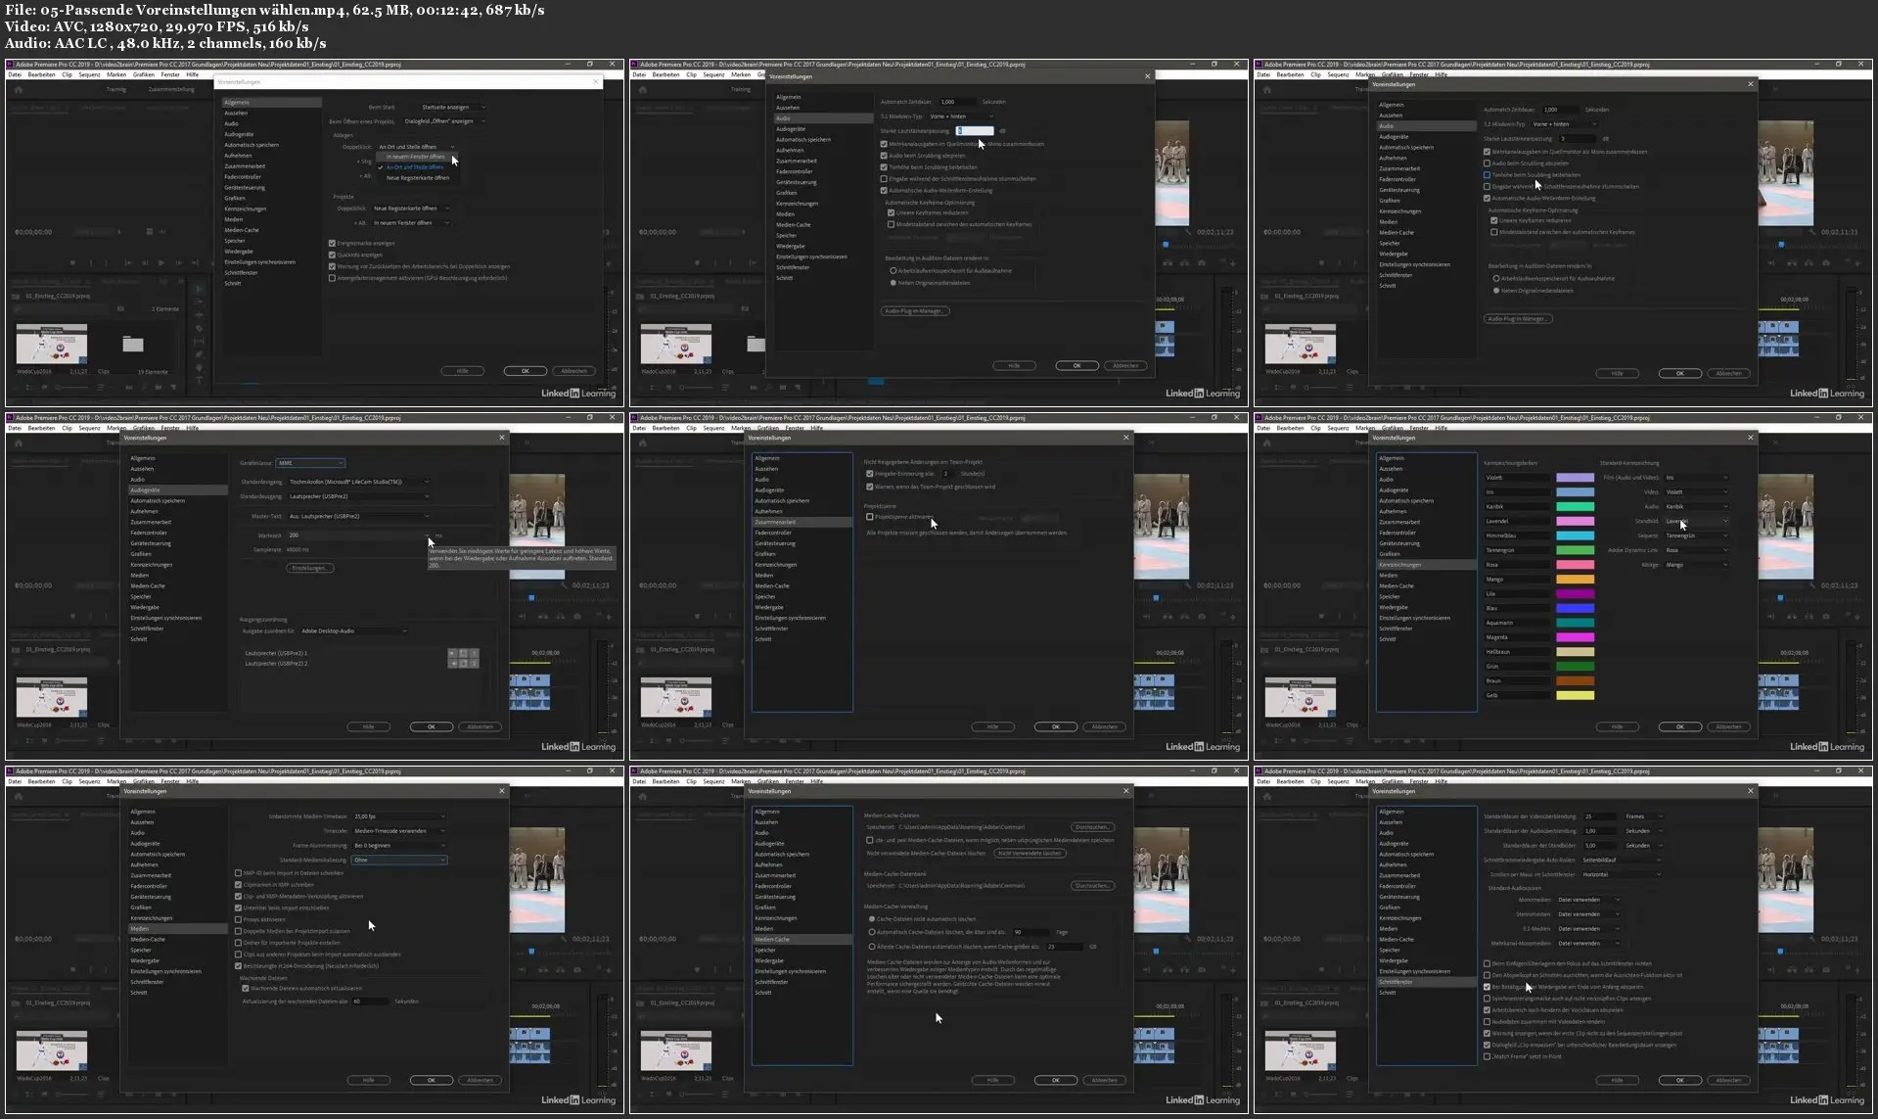The height and width of the screenshot is (1119, 1878).
Task: Open Video label dropdown showing Violett
Action: click(1697, 491)
